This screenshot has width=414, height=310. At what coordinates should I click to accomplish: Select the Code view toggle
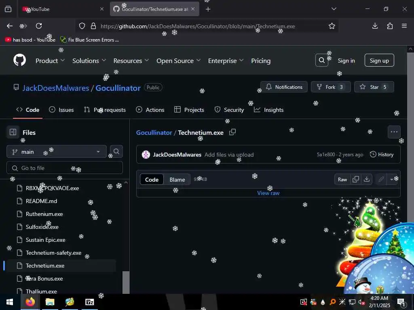click(x=152, y=180)
